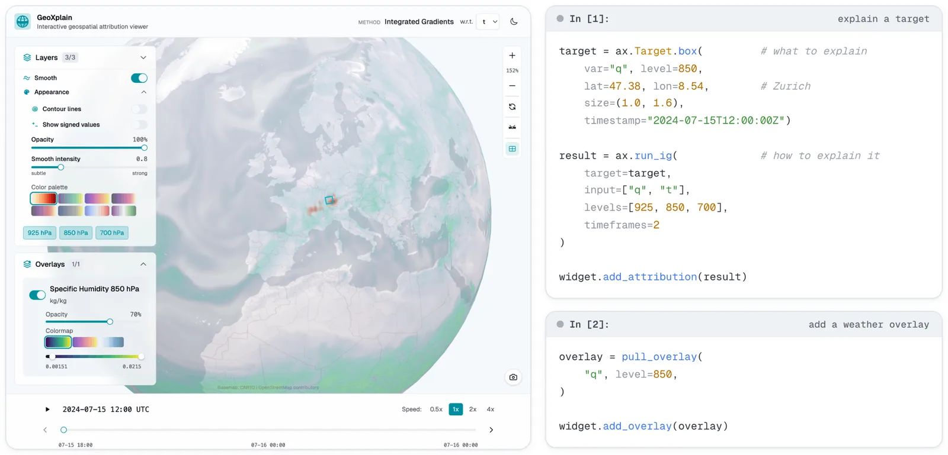Select the blue overlay colormap swatch
This screenshot has height=455, width=948.
111,342
